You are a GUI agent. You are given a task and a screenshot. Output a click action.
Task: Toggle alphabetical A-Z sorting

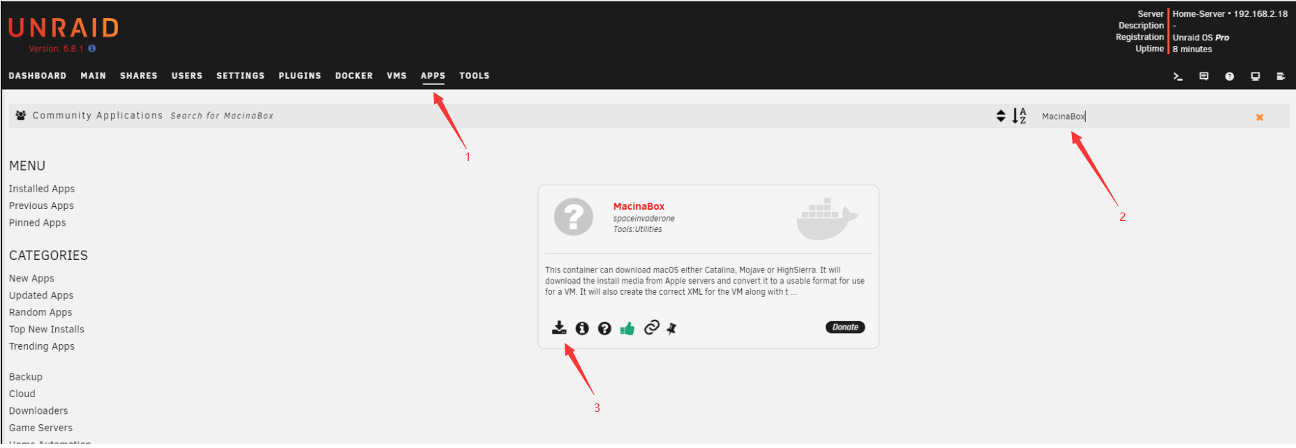tap(1020, 116)
